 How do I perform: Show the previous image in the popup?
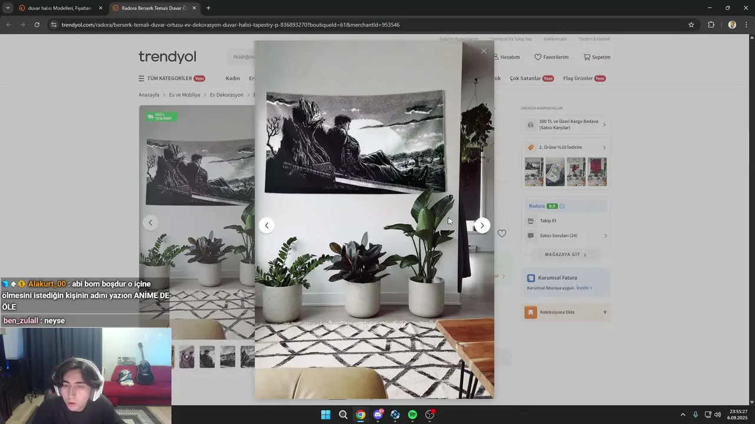[267, 226]
